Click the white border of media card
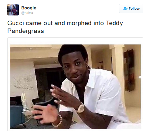The width and height of the screenshot is (150, 131). (x=75, y=41)
